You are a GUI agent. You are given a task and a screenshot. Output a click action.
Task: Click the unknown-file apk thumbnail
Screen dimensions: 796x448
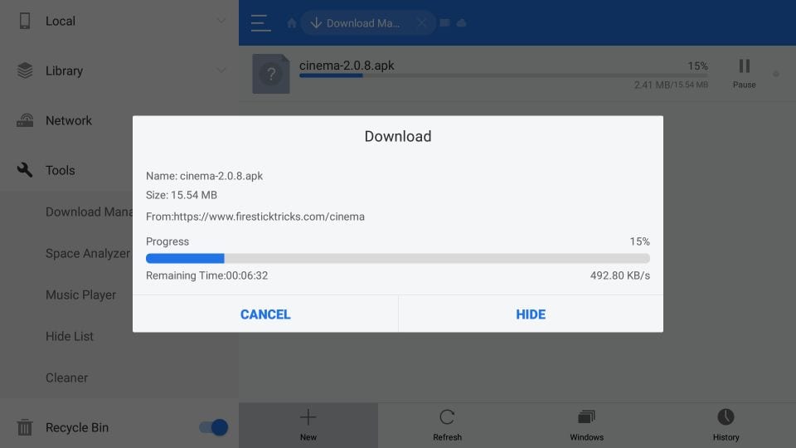271,74
